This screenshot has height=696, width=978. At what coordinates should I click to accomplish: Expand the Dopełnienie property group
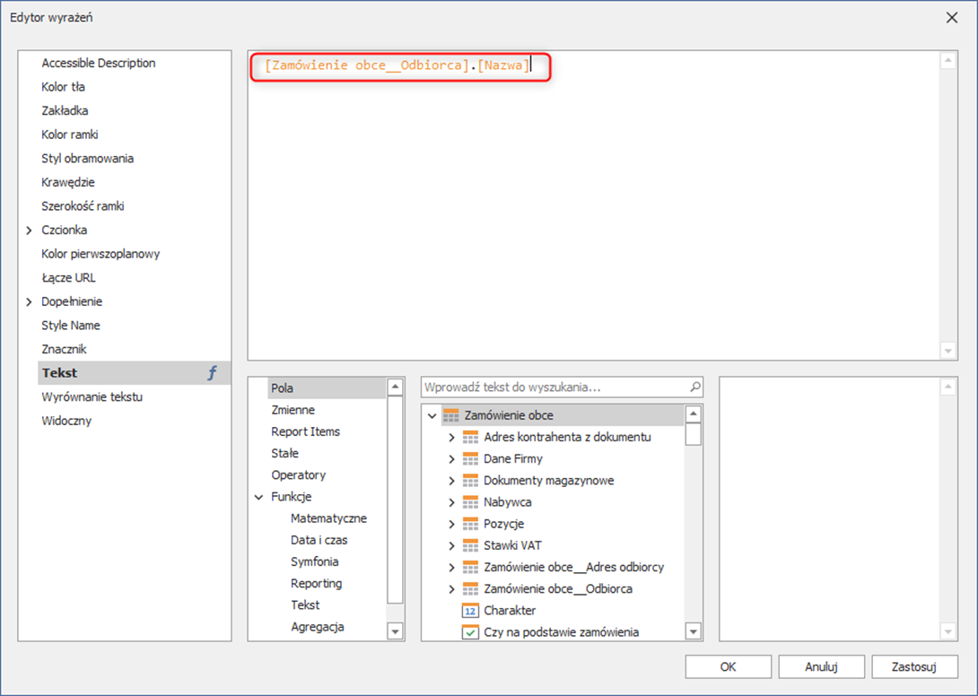pos(30,302)
